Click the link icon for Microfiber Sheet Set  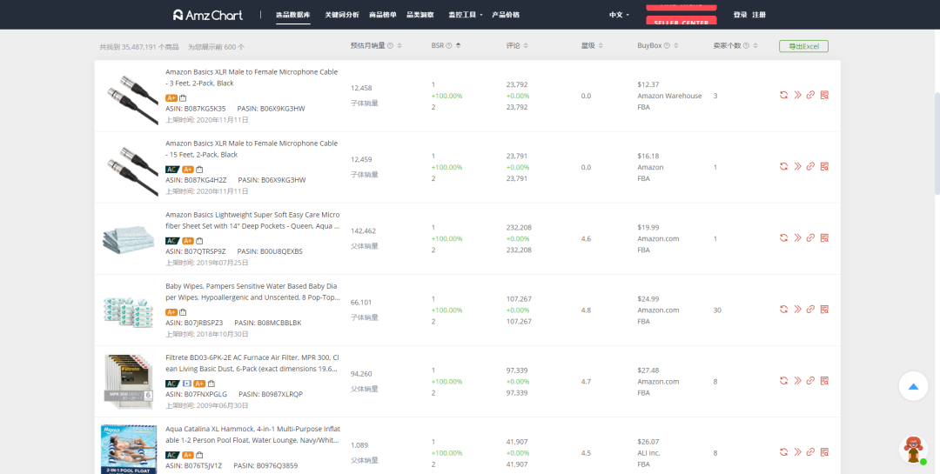[x=810, y=237]
